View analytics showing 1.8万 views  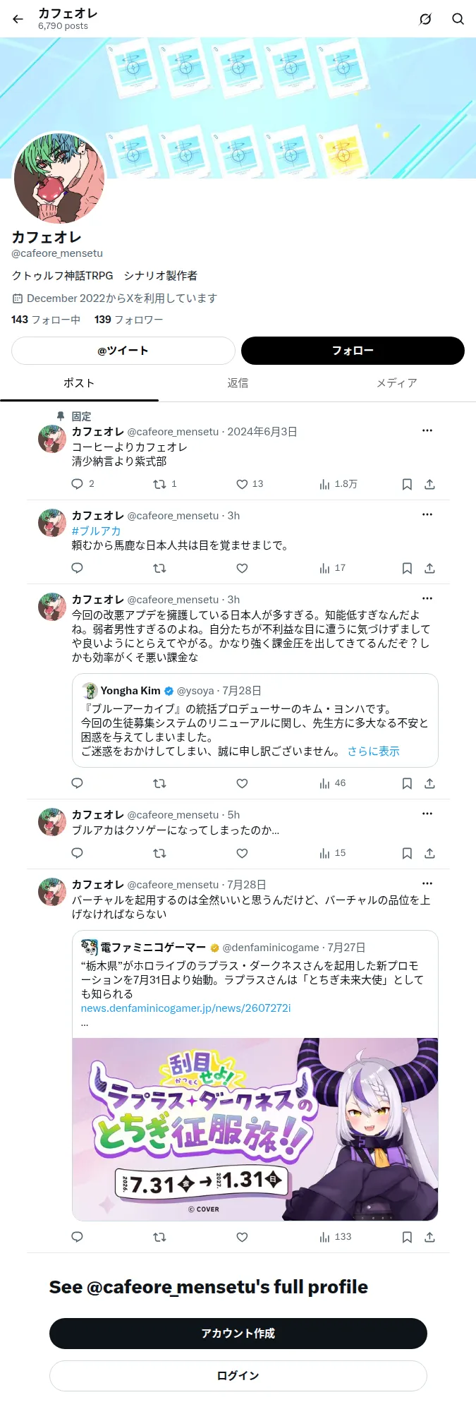point(338,484)
